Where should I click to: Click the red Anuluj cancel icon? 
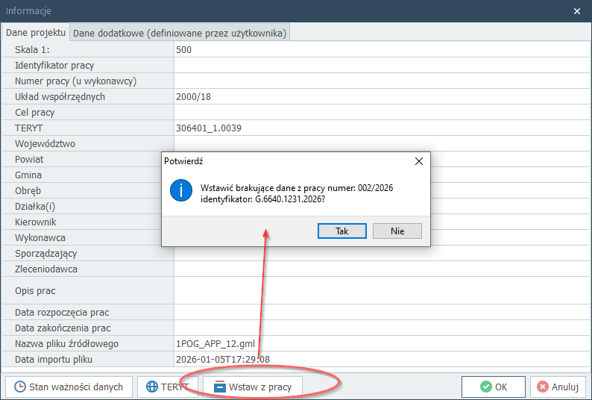[x=543, y=387]
